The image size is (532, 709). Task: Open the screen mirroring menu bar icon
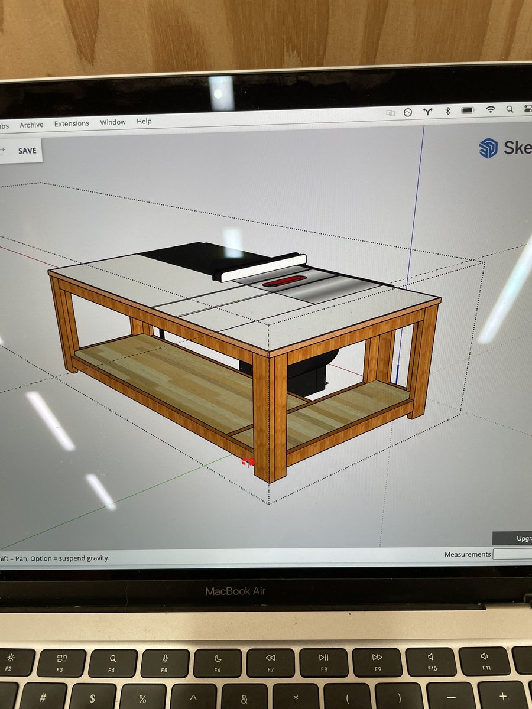tap(390, 112)
